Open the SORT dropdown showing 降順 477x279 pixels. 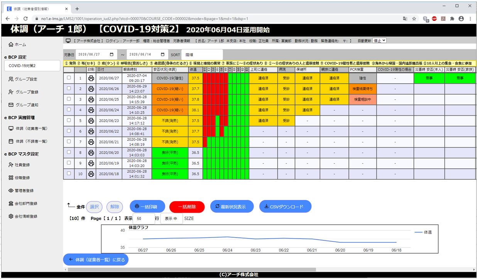(x=202, y=55)
